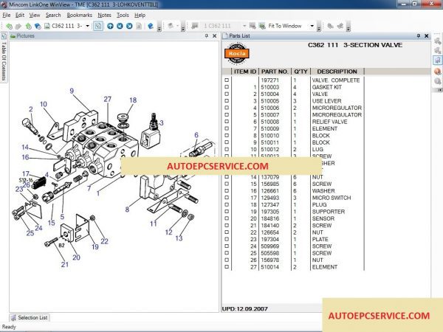443x332 pixels.
Task: Click the DESCRIPTION column header
Action: 337,72
